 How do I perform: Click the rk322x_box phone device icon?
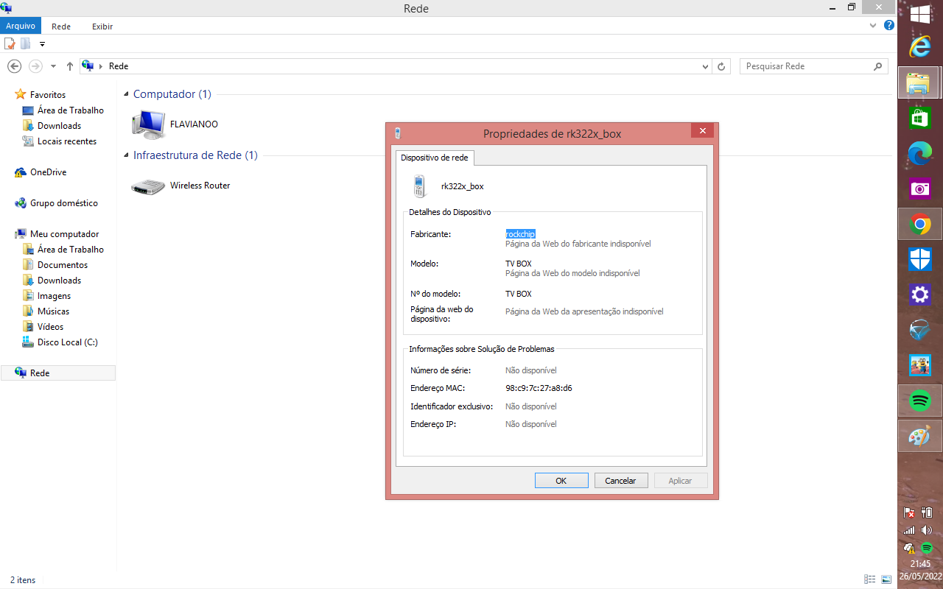420,186
